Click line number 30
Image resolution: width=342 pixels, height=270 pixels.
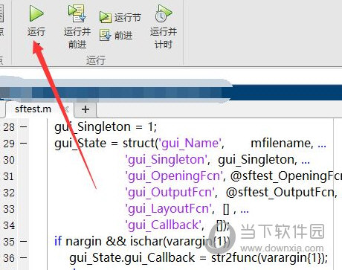9,160
